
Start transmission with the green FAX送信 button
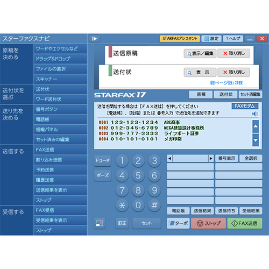245,223
